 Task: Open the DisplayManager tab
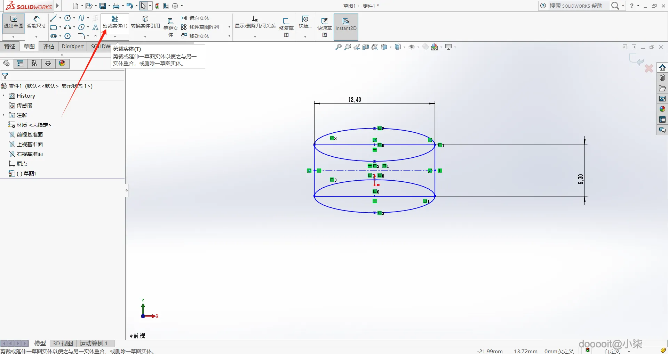pos(62,63)
